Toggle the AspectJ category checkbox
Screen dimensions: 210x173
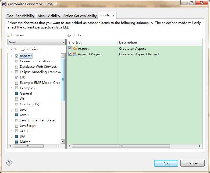[x=16, y=56]
